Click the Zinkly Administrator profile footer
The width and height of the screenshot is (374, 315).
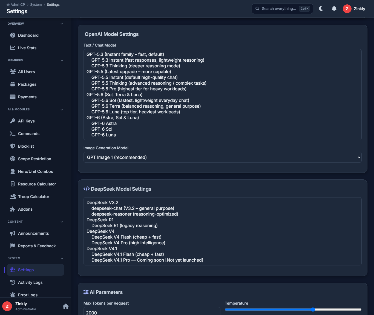[x=25, y=306]
